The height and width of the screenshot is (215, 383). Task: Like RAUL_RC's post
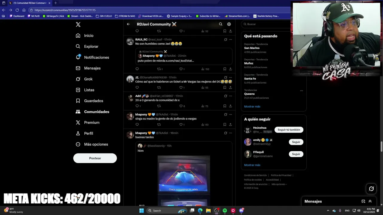tap(182, 69)
